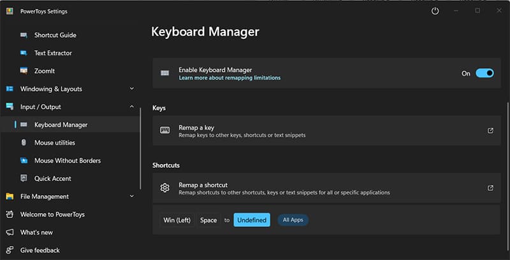Click the Undefined shortcut target key
This screenshot has height=260, width=510.
(252, 220)
